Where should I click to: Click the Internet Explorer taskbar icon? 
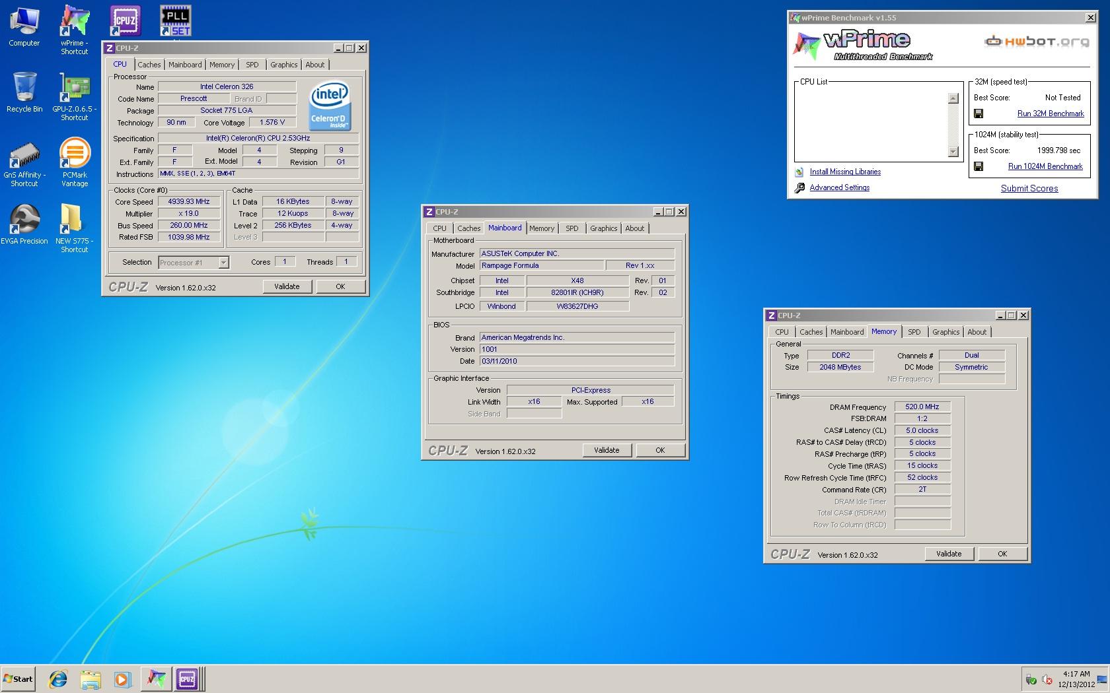(58, 678)
